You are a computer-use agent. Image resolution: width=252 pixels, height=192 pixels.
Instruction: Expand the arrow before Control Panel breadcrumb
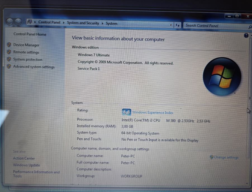pyautogui.click(x=35, y=22)
